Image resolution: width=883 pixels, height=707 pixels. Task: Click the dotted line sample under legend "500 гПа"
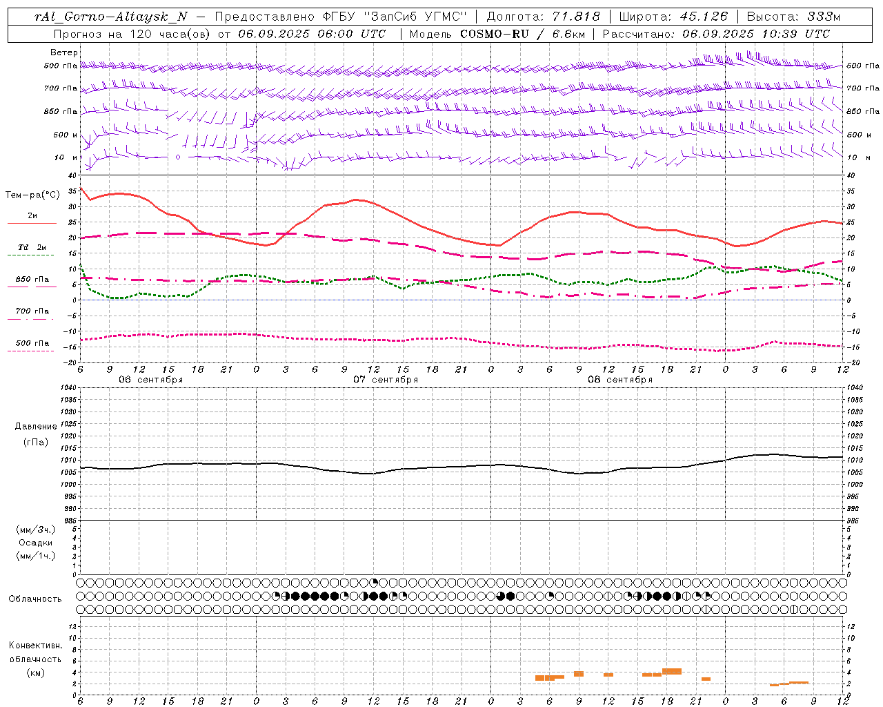(31, 351)
